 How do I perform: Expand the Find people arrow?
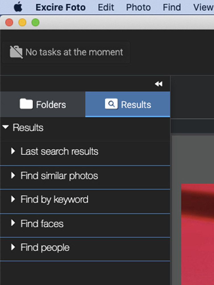[x=13, y=247]
